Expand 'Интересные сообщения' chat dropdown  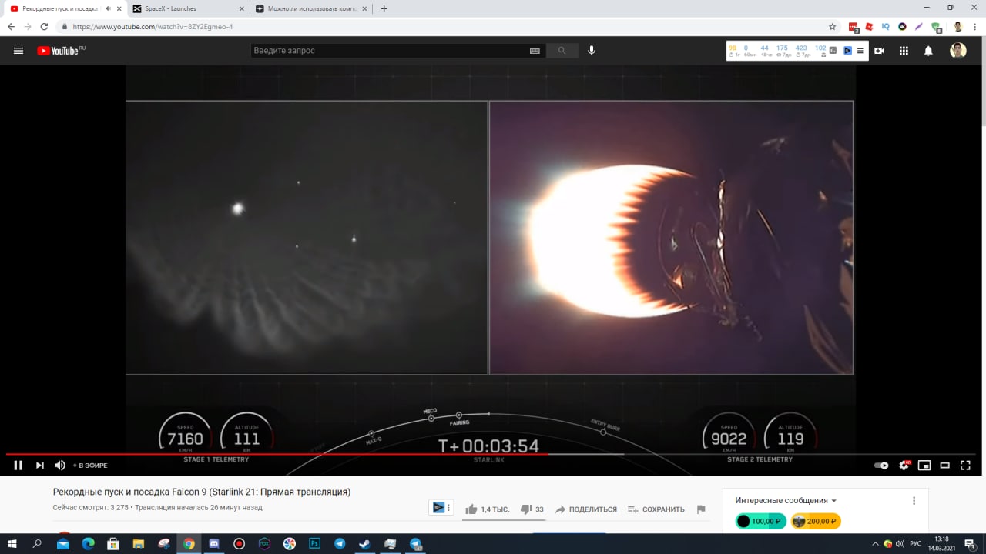[x=786, y=500]
